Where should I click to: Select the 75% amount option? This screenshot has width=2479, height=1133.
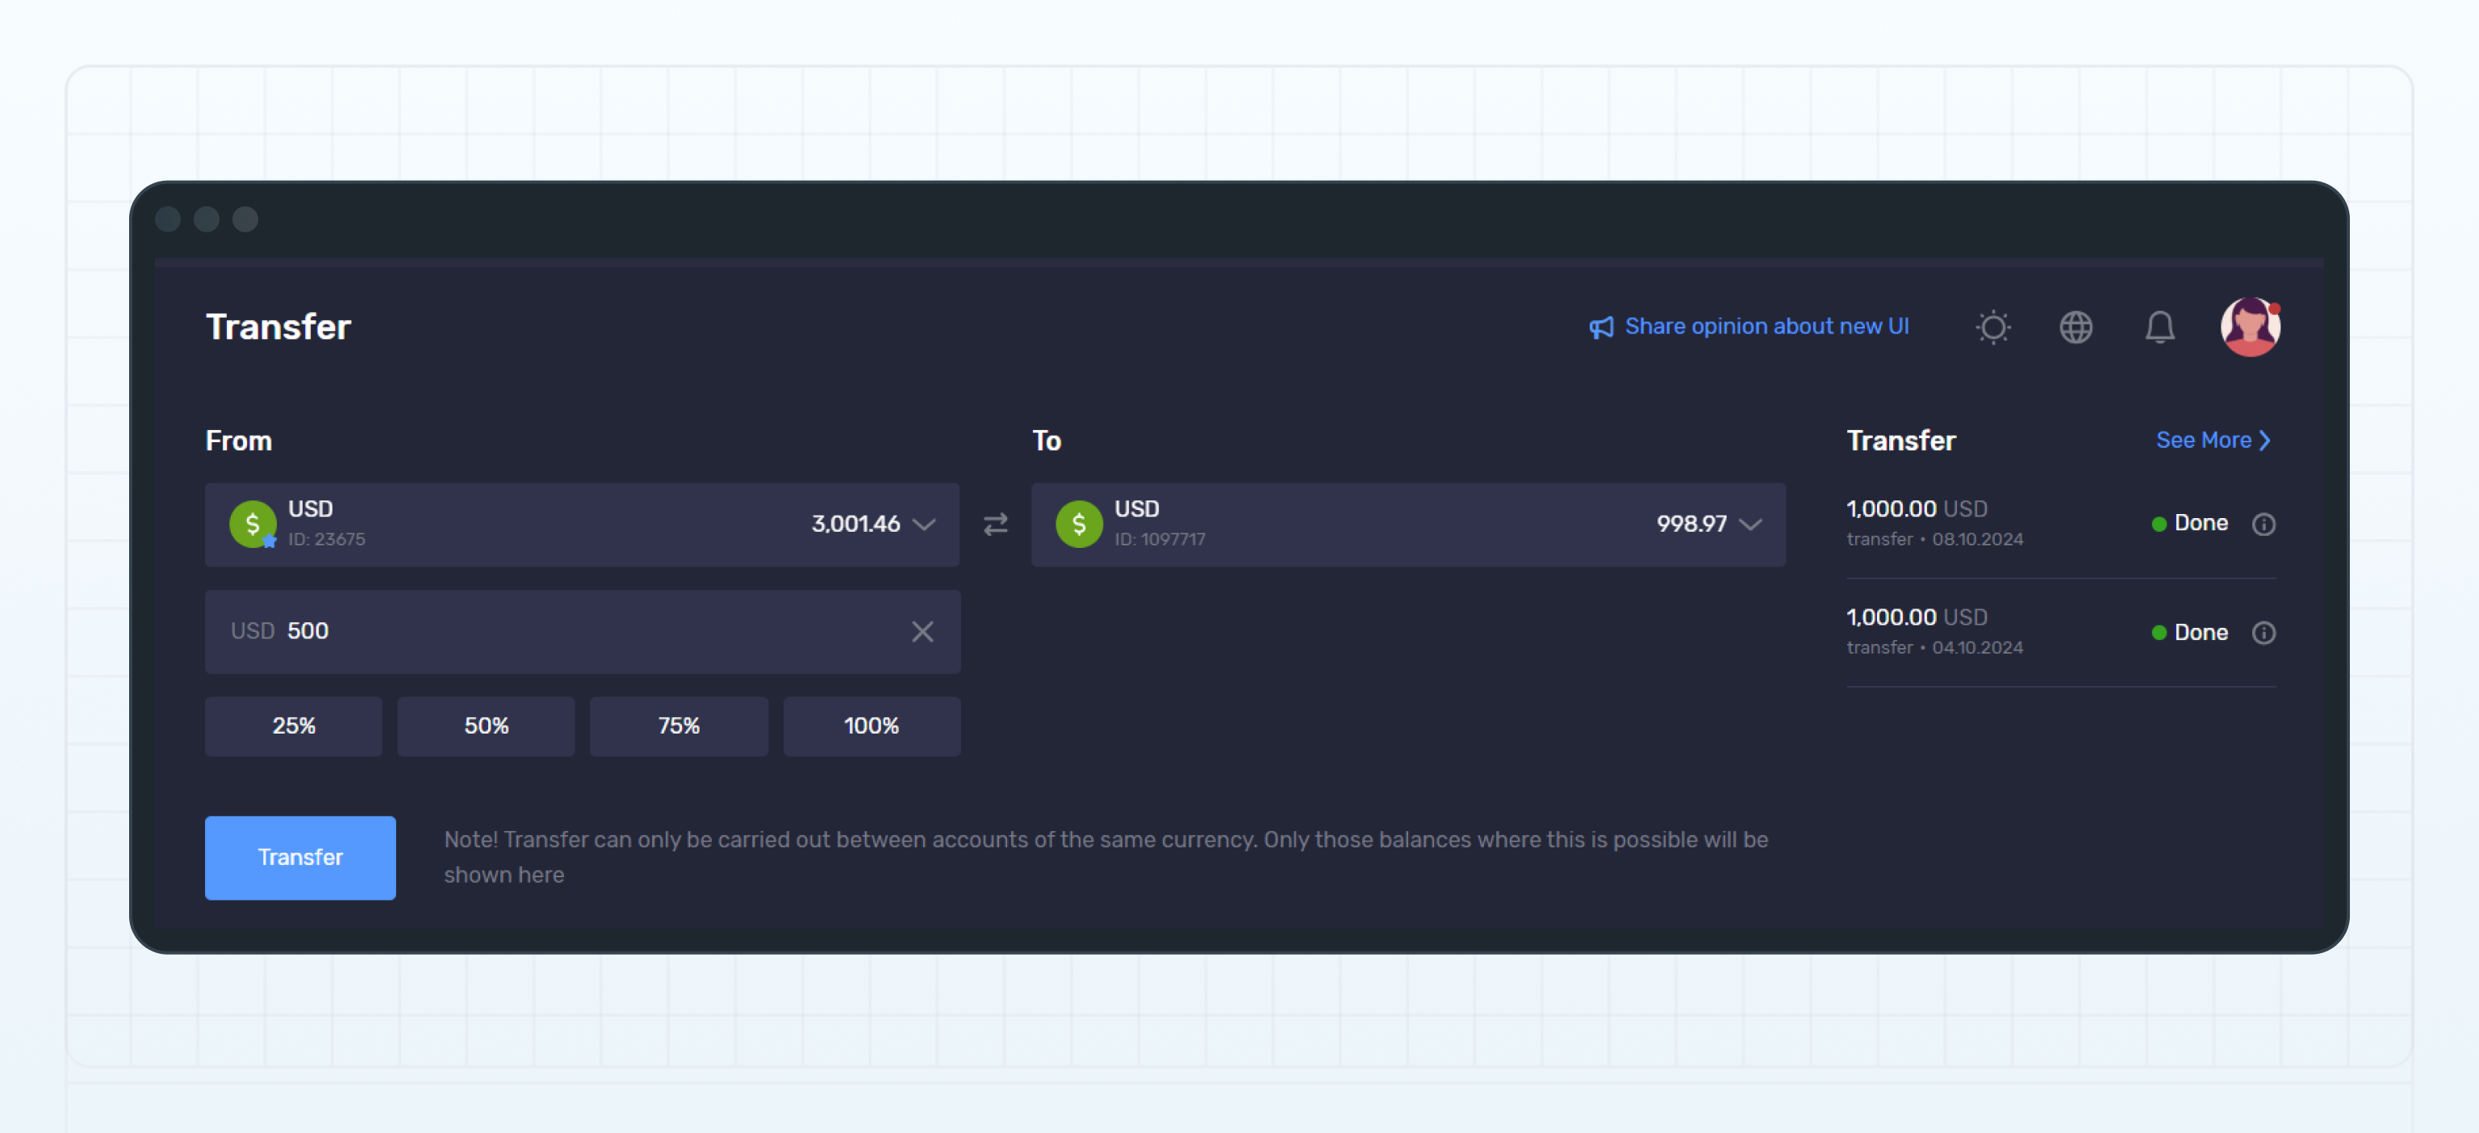679,725
